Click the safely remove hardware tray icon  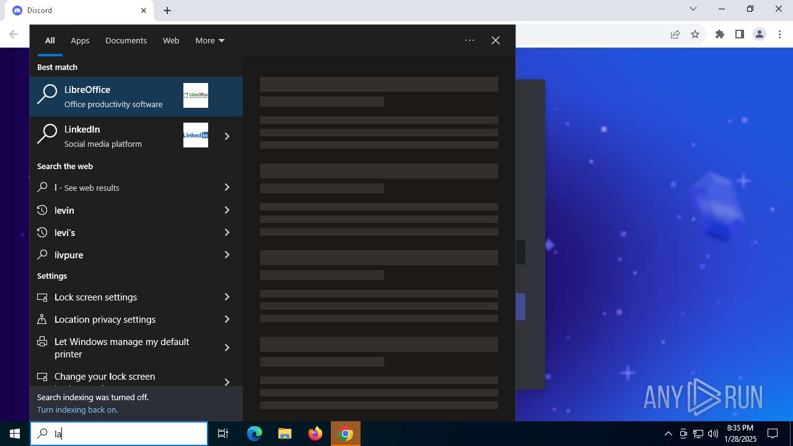tap(683, 434)
